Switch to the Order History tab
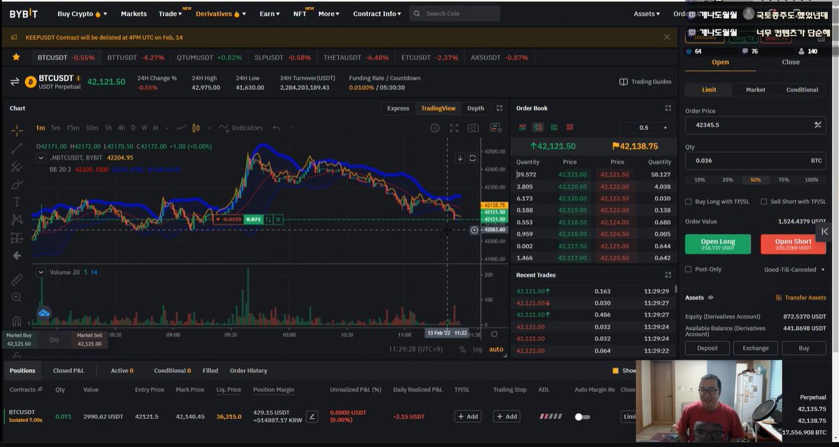Image resolution: width=839 pixels, height=447 pixels. pyautogui.click(x=248, y=371)
